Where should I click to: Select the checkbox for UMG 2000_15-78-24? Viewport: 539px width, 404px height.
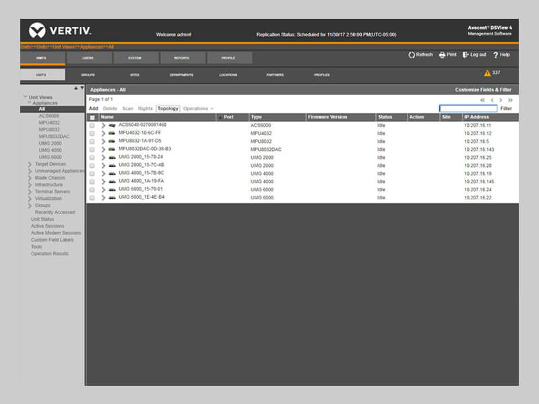pos(92,158)
